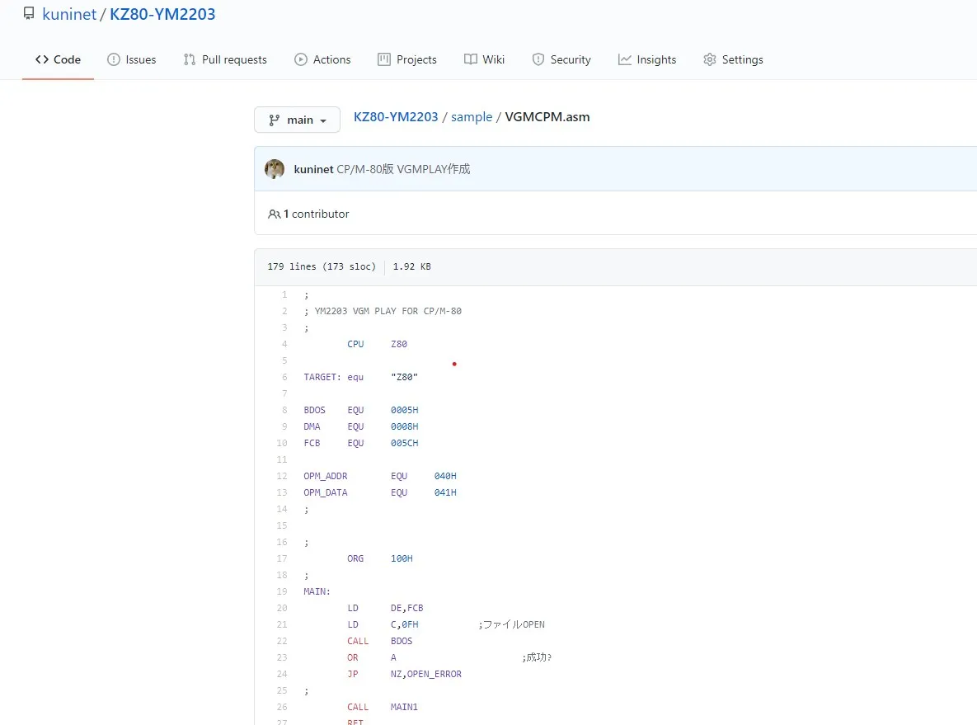
Task: Open the KZ80-YM2203 repository title link
Action: point(162,14)
